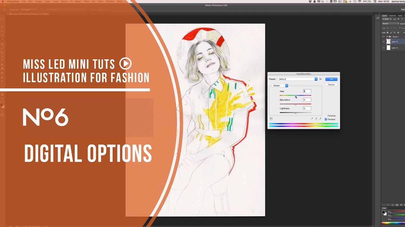Enable the Colorize checkbox
405x227 pixels.
pyautogui.click(x=326, y=116)
